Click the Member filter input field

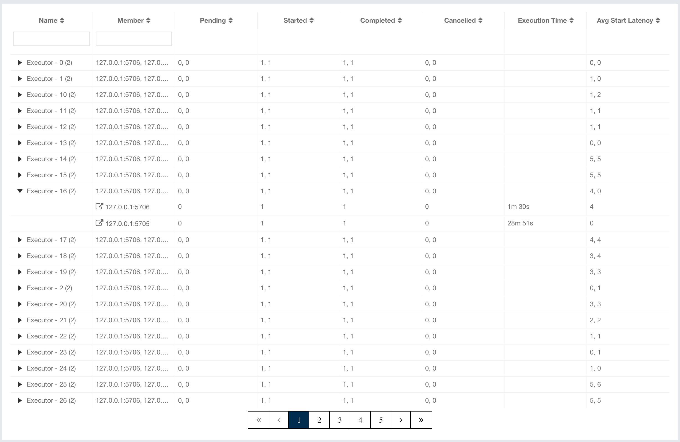(134, 39)
